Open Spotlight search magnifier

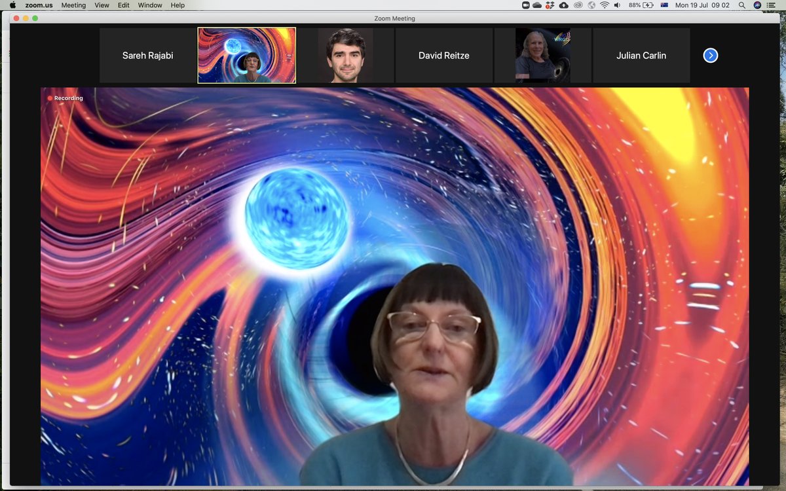pos(742,5)
